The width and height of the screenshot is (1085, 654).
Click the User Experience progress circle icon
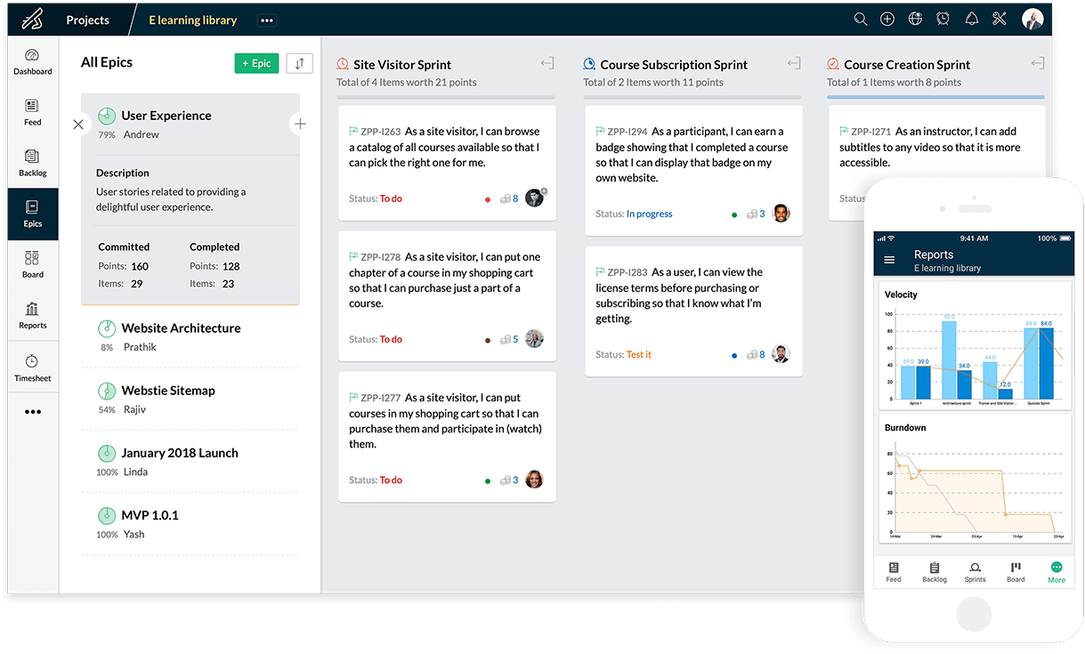(107, 116)
